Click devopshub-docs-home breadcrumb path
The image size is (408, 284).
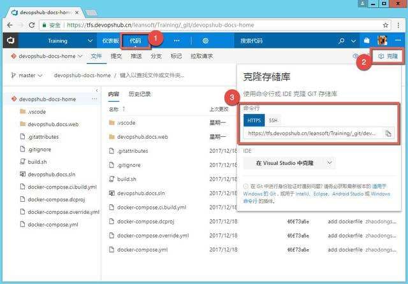[x=82, y=75]
